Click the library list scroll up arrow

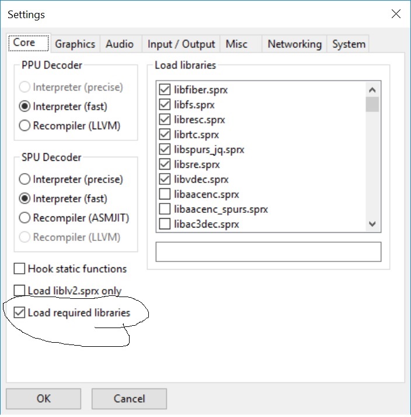[372, 89]
